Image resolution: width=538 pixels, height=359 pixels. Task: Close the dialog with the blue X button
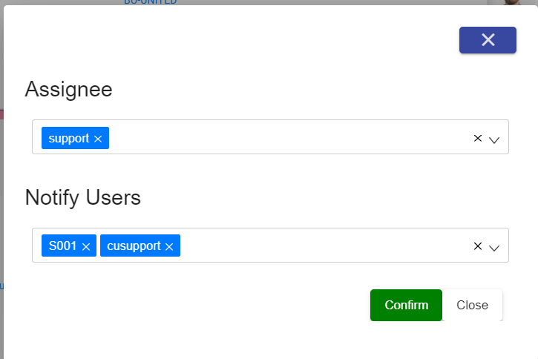click(x=488, y=40)
